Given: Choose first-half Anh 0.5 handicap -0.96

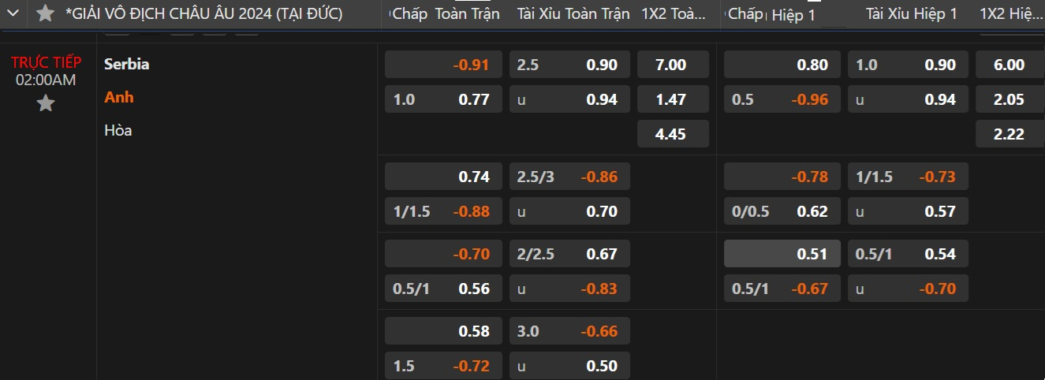Looking at the screenshot, I should click(x=782, y=99).
